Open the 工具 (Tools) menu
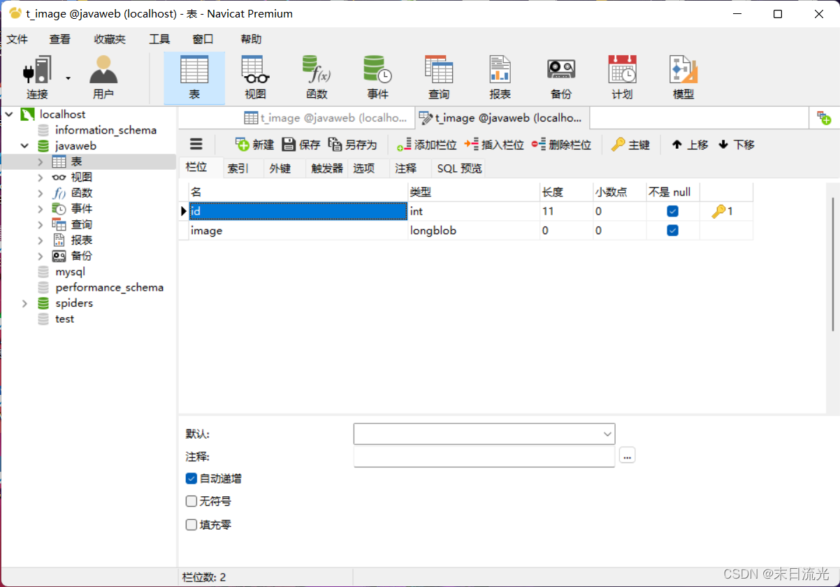The image size is (840, 587). (x=159, y=40)
